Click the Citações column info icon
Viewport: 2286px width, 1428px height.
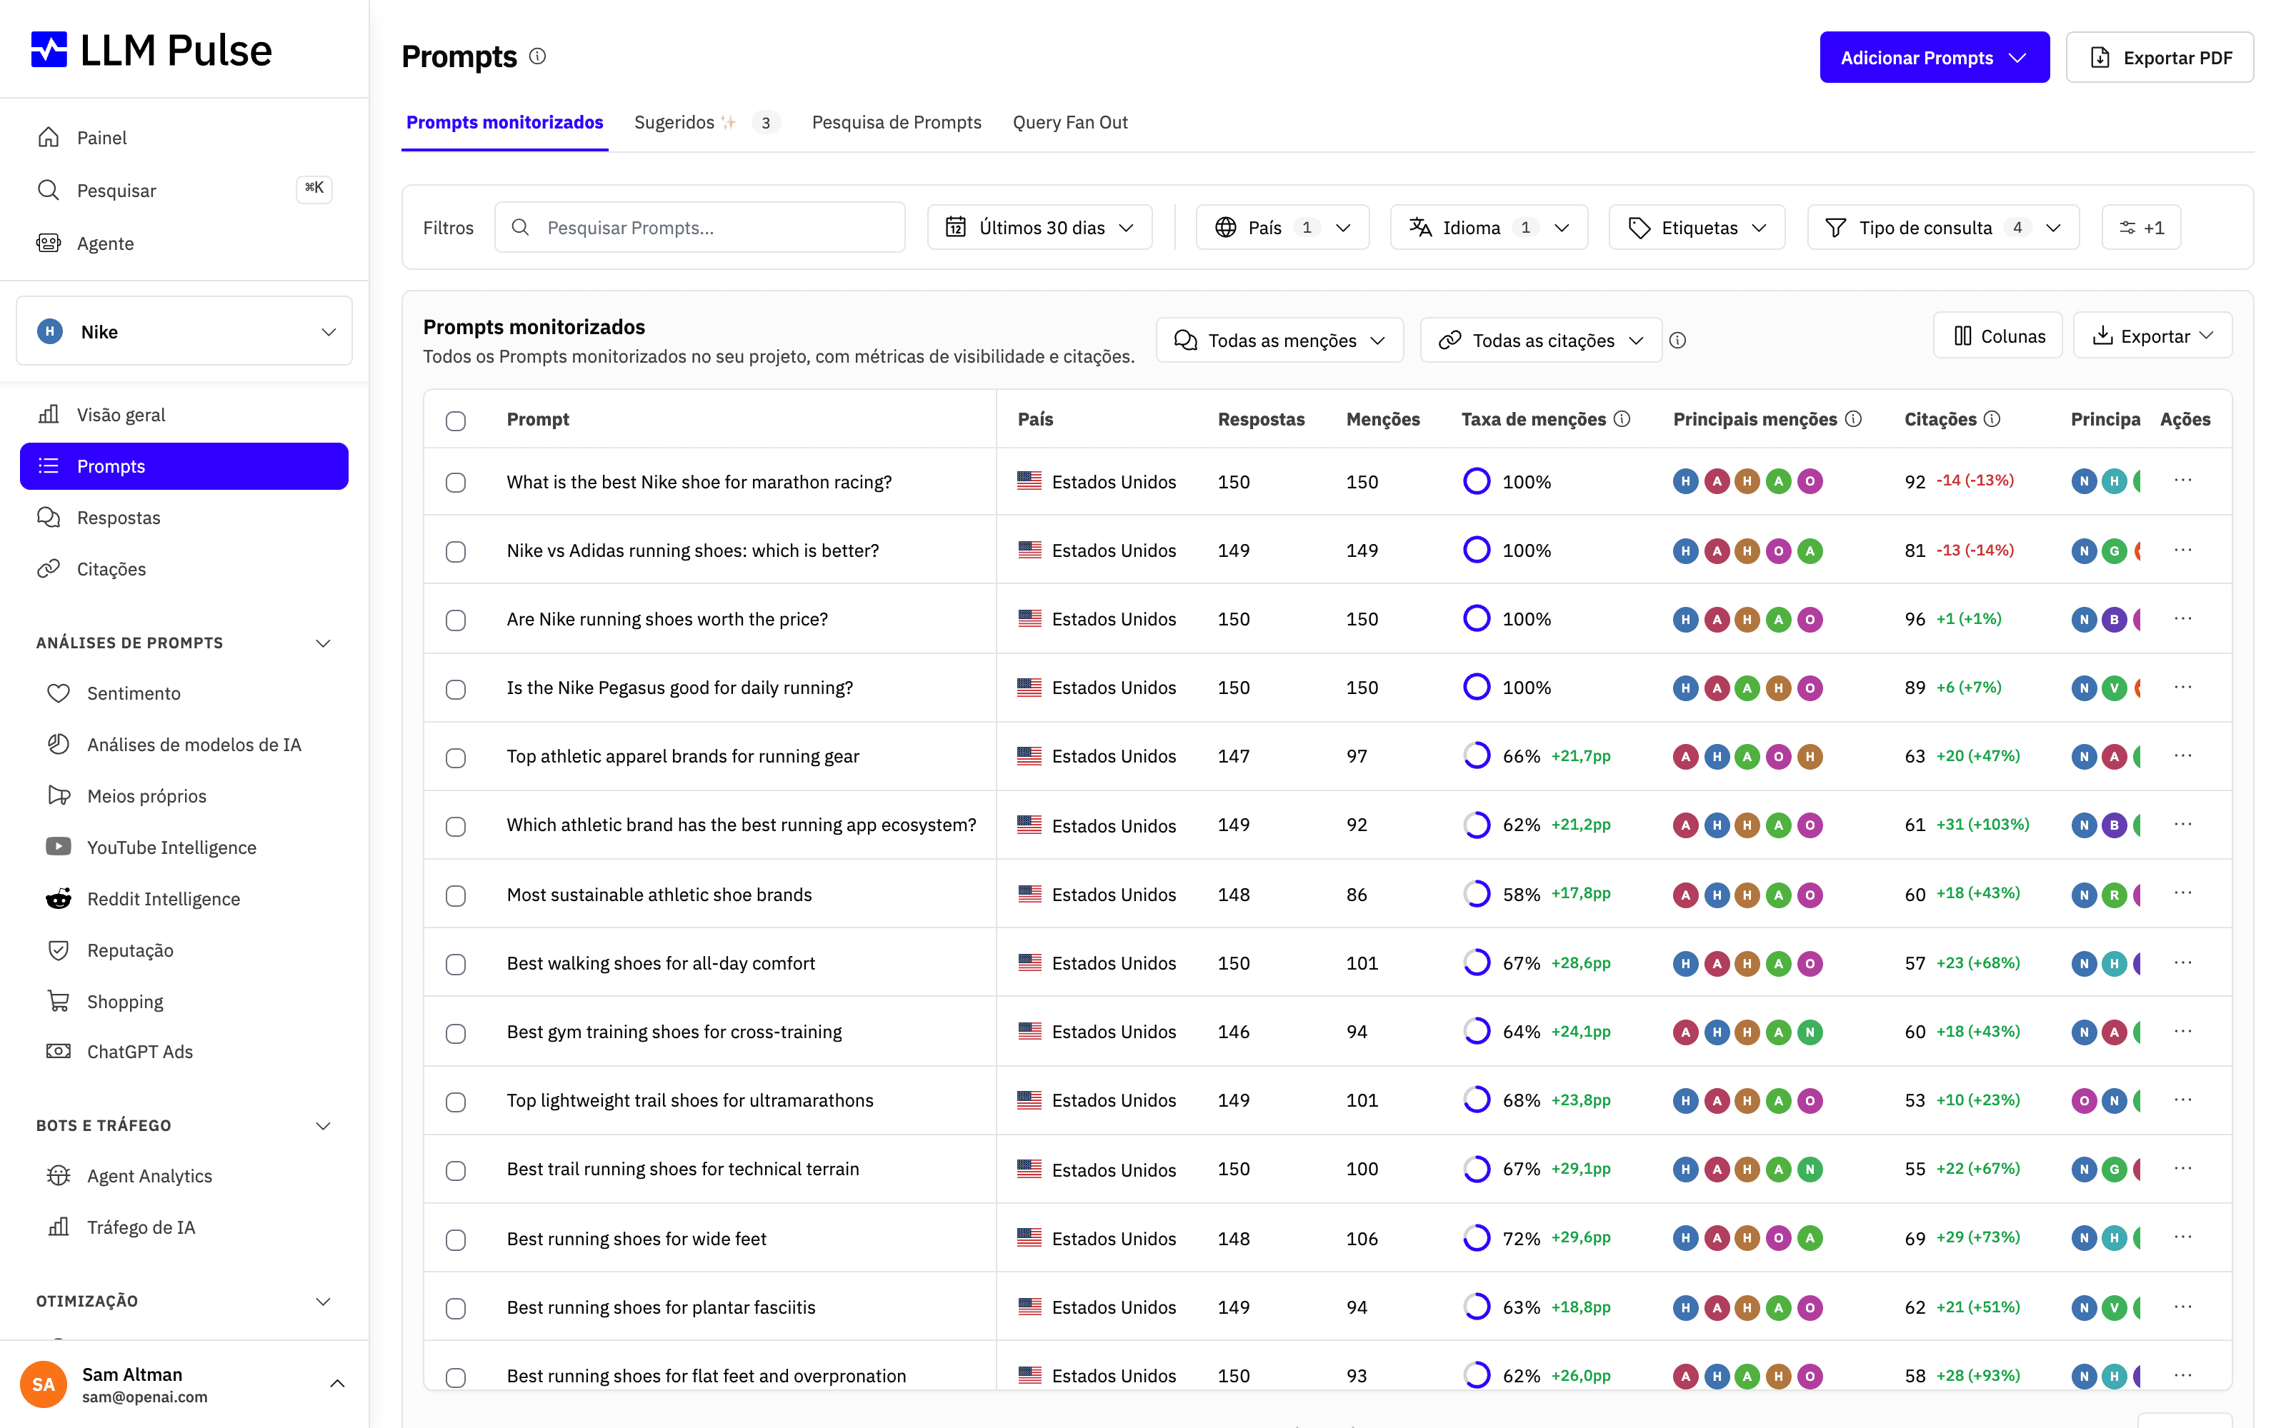coord(1992,418)
